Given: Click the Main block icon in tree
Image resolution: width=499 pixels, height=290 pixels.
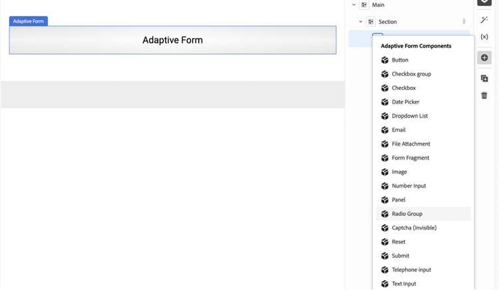Looking at the screenshot, I should [x=363, y=5].
